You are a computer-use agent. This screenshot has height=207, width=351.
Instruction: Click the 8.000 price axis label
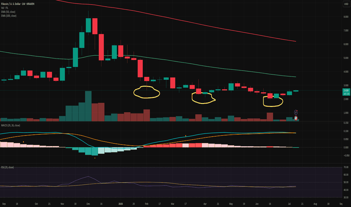tap(346, 17)
